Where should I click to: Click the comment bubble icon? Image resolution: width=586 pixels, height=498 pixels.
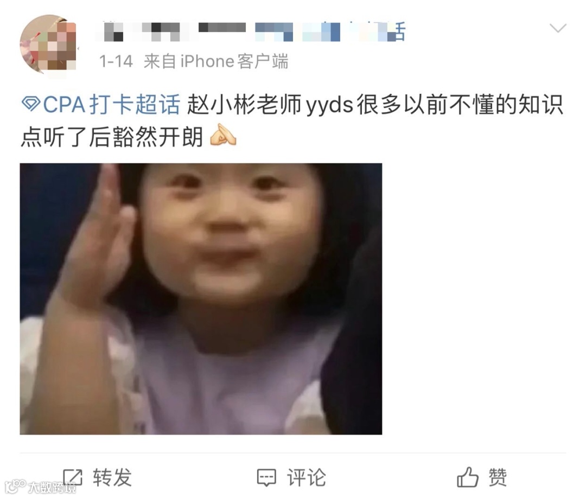coord(266,477)
